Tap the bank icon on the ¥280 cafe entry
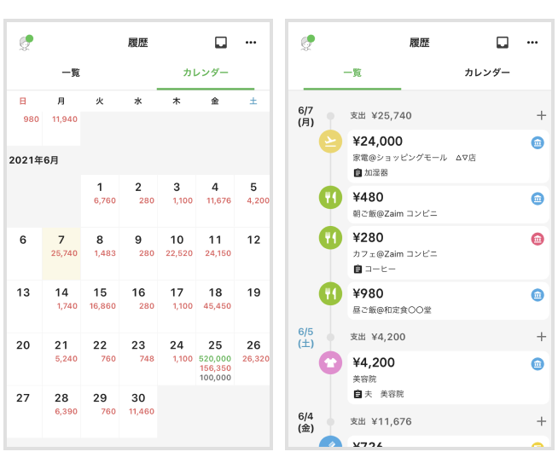This screenshot has height=469, width=558. click(538, 239)
